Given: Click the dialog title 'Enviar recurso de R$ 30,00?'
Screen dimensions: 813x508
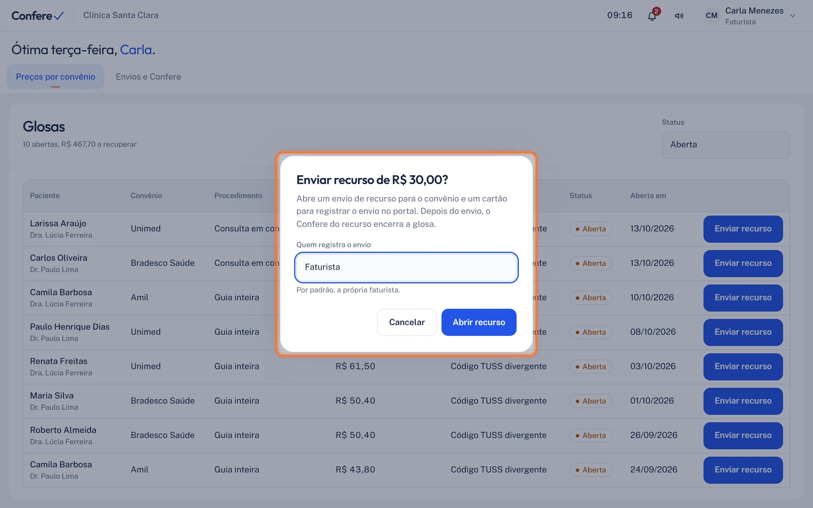Looking at the screenshot, I should (x=372, y=180).
